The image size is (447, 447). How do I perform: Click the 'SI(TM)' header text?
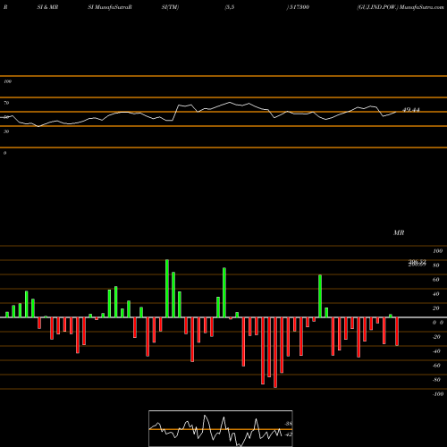tap(170, 7)
